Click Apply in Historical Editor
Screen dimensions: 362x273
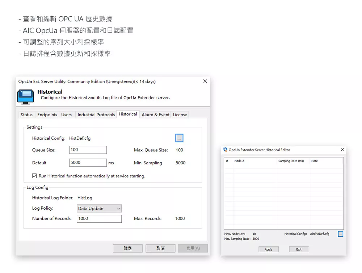click(268, 249)
